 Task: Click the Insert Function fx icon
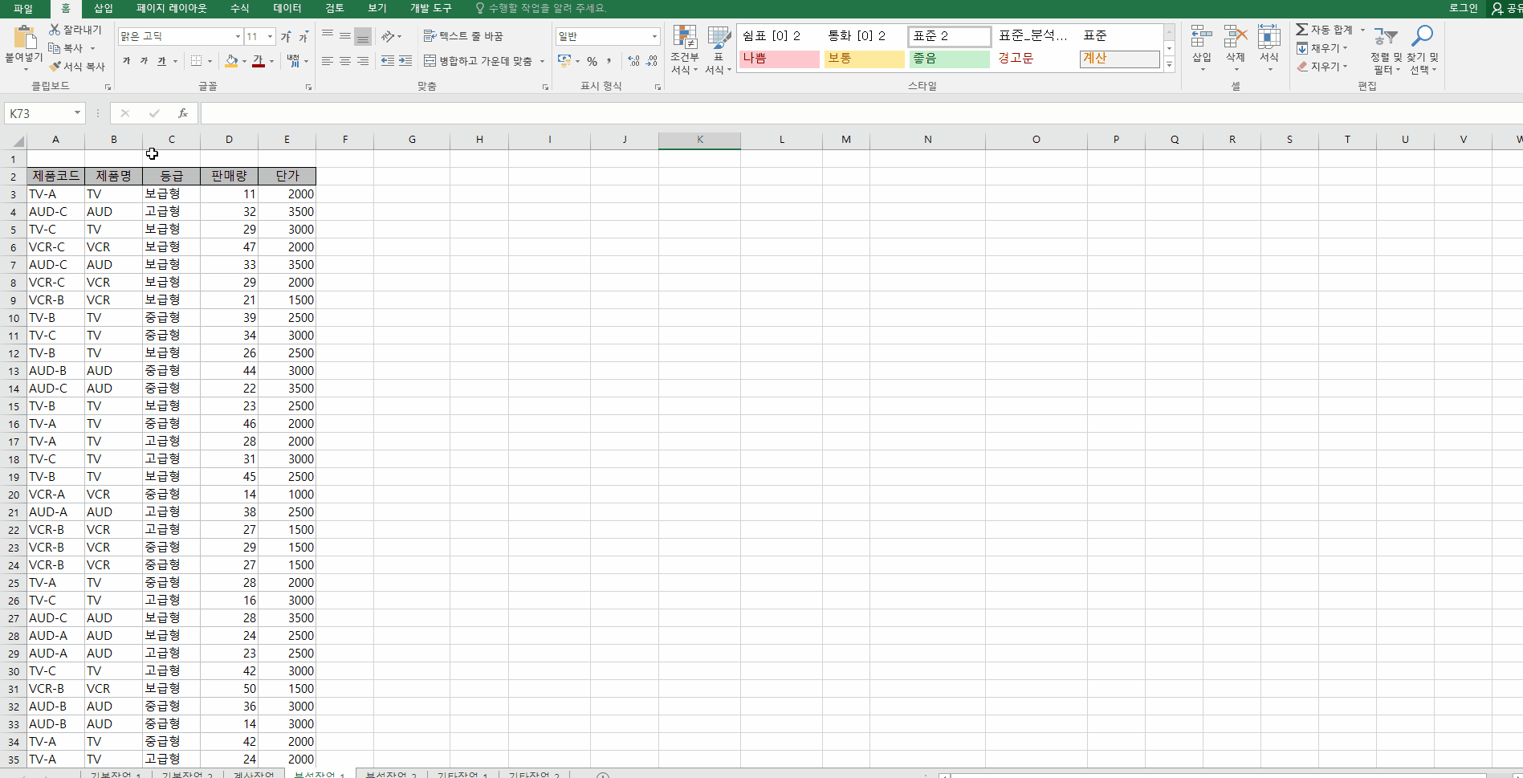click(x=183, y=113)
